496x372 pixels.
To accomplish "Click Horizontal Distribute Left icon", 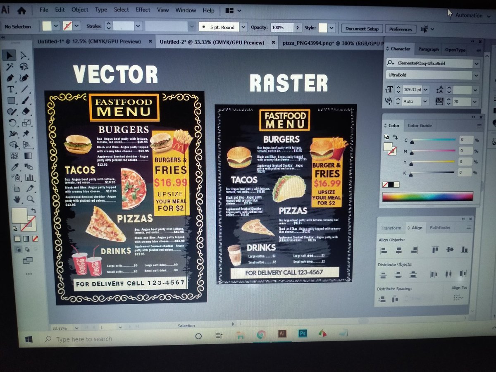I will [434, 274].
